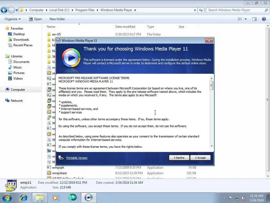
Task: Click the printer icon beside Printable Version
Action: click(61, 158)
